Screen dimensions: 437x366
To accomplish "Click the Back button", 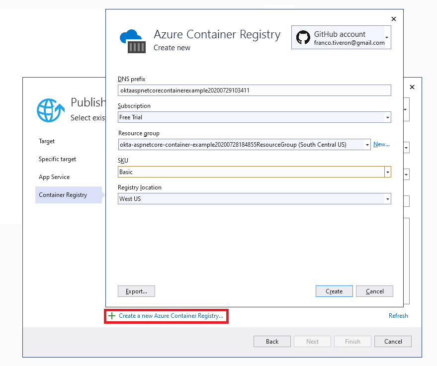I will [x=272, y=341].
